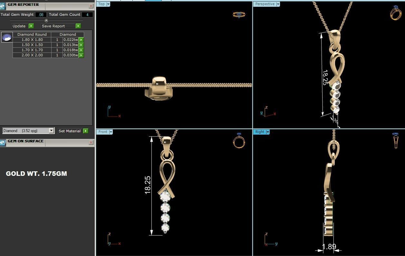Open the Front viewport dropdown arrow
Viewport: 405px width, 256px height.
(111, 132)
